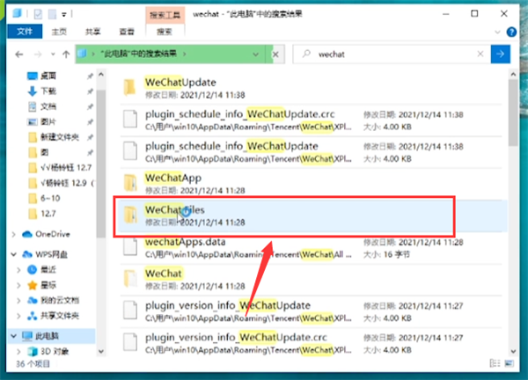Screen dimensions: 528x380
Task: Click the address bar breadcrumb 此电脑中的搜索结果
Action: pos(138,54)
